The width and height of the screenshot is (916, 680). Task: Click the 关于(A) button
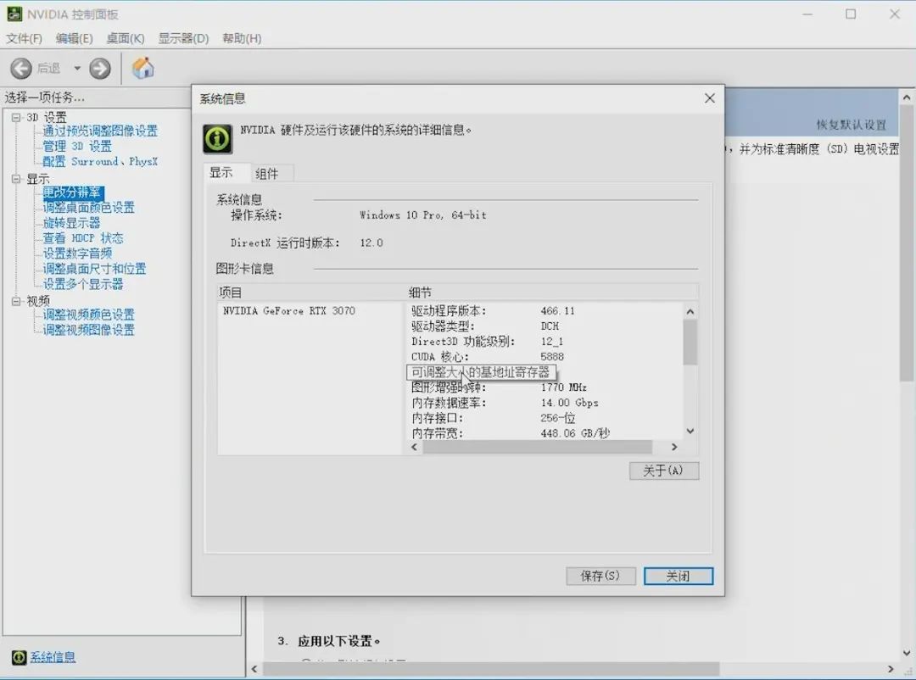(663, 471)
